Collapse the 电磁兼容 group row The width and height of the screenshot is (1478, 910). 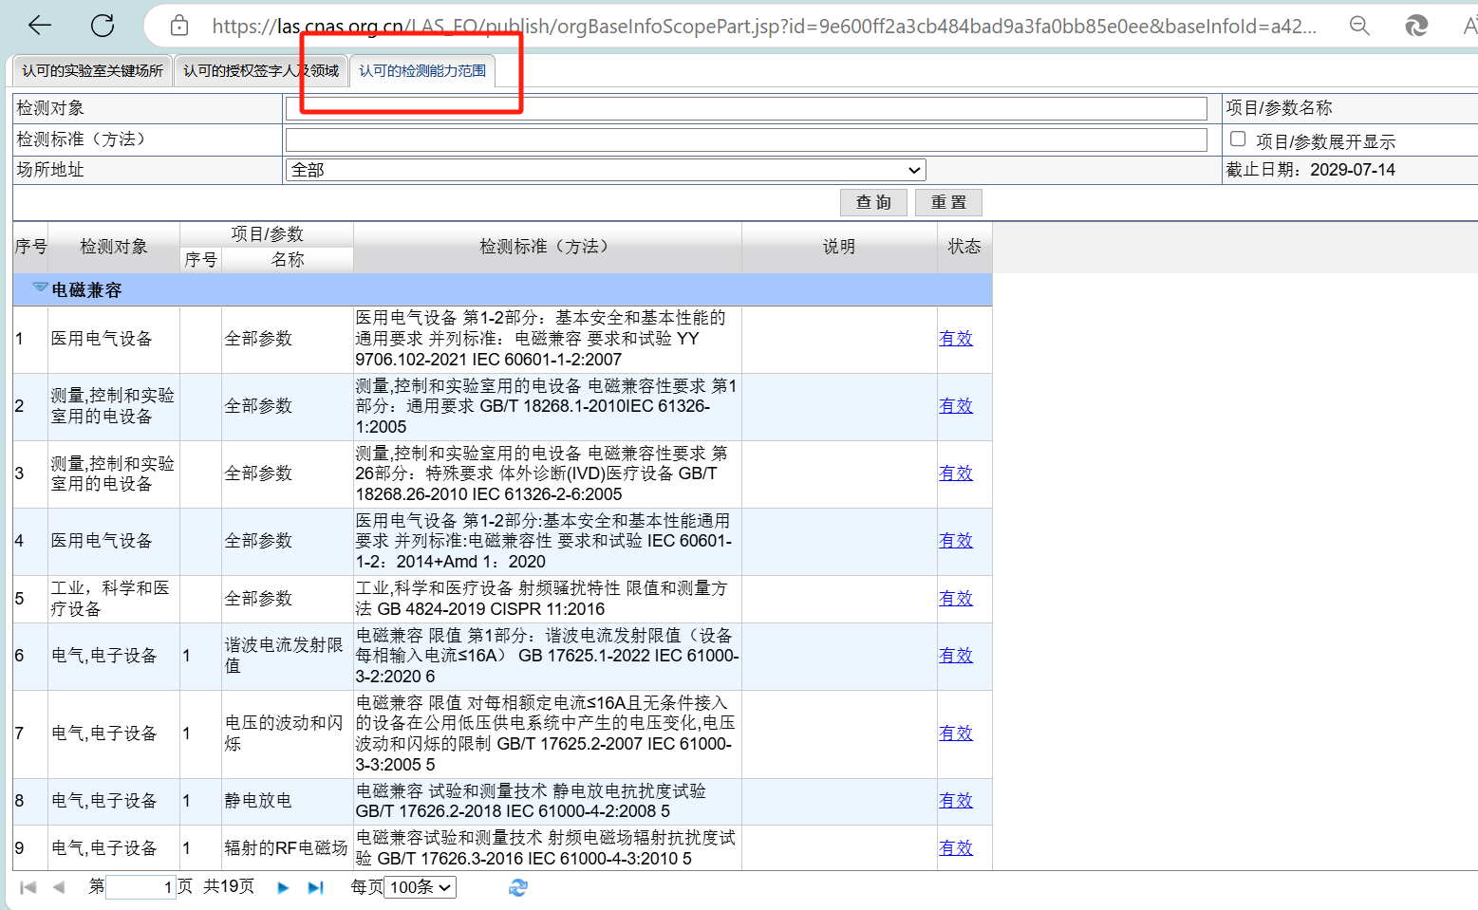point(40,288)
